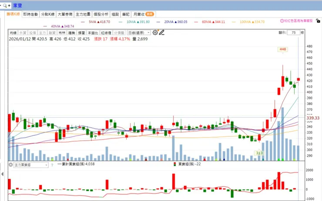Screen dimensions: 322x201
Task: Click the 家登 stock name
Action: click(x=18, y=6)
